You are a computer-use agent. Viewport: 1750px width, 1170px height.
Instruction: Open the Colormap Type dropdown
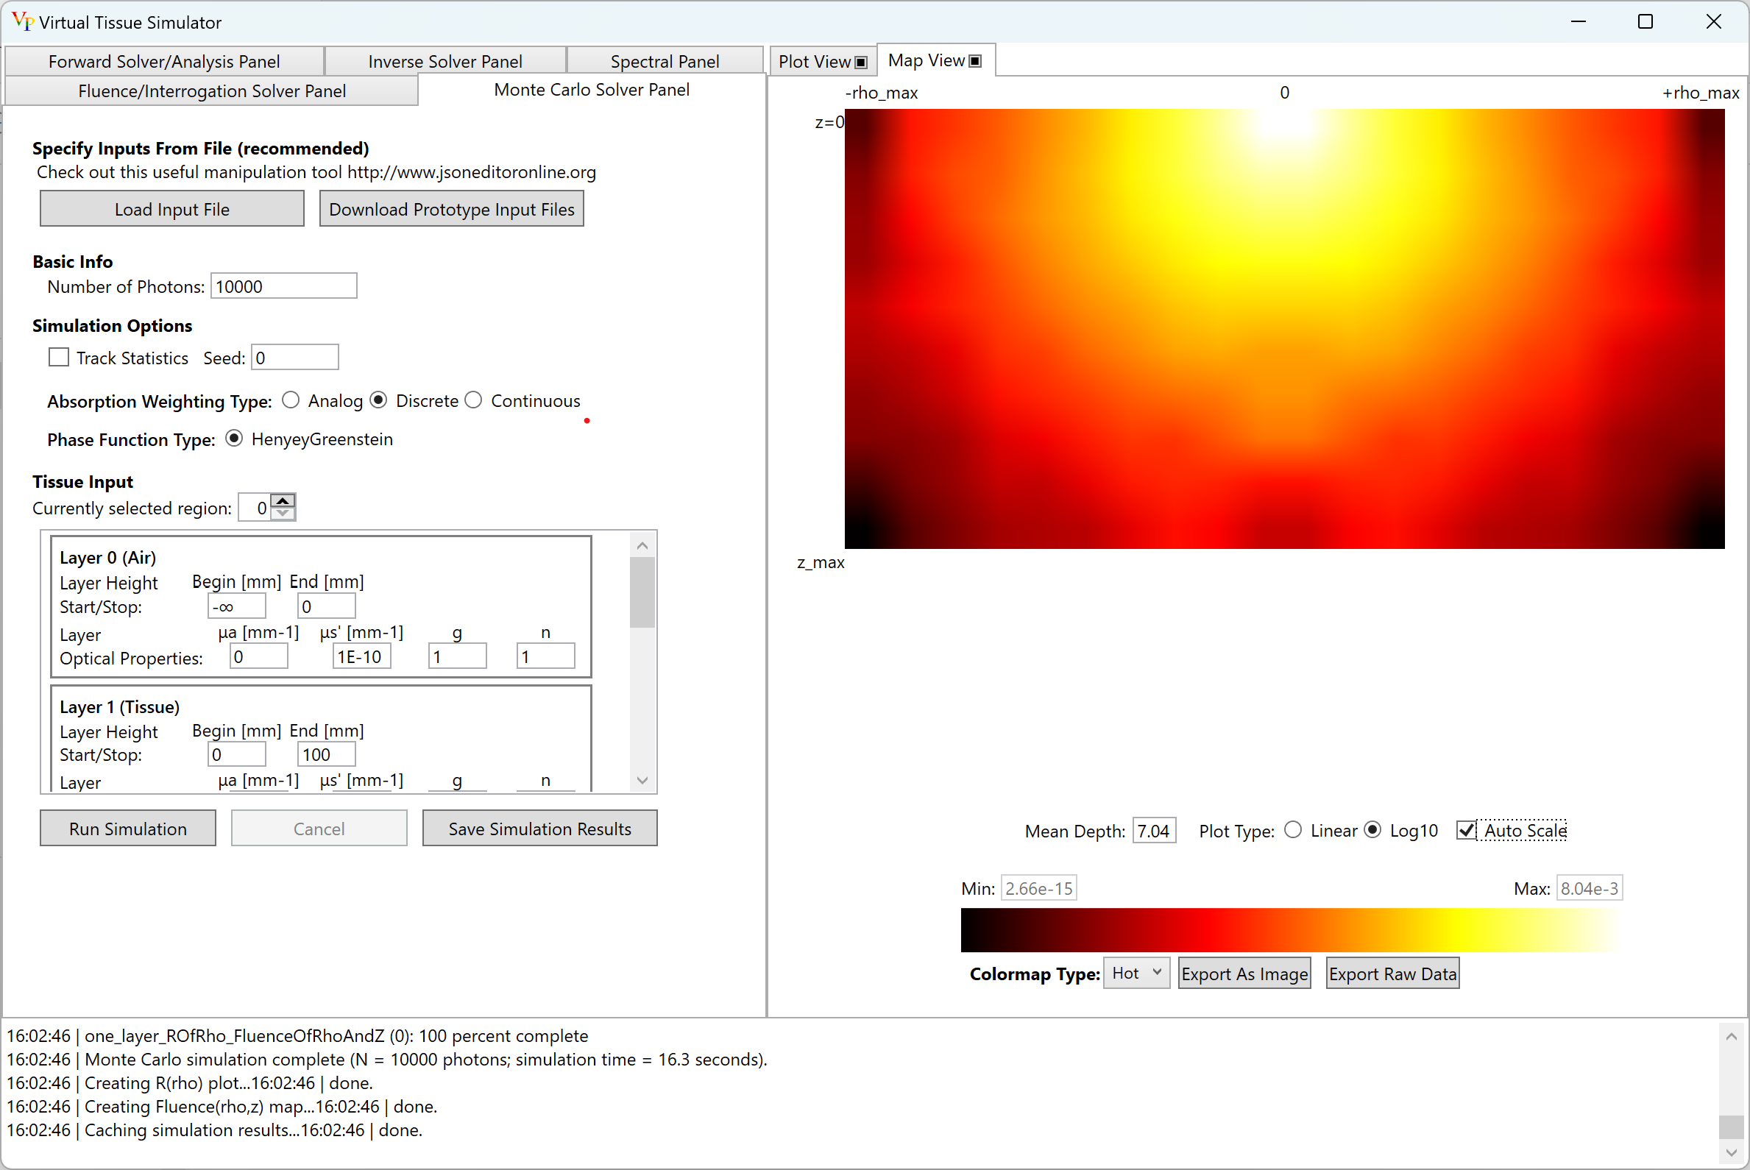(x=1133, y=971)
